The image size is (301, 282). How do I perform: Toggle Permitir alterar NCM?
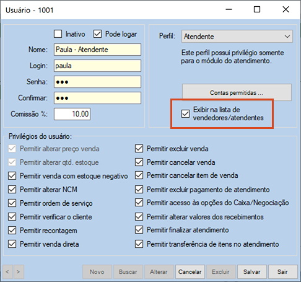(x=12, y=190)
